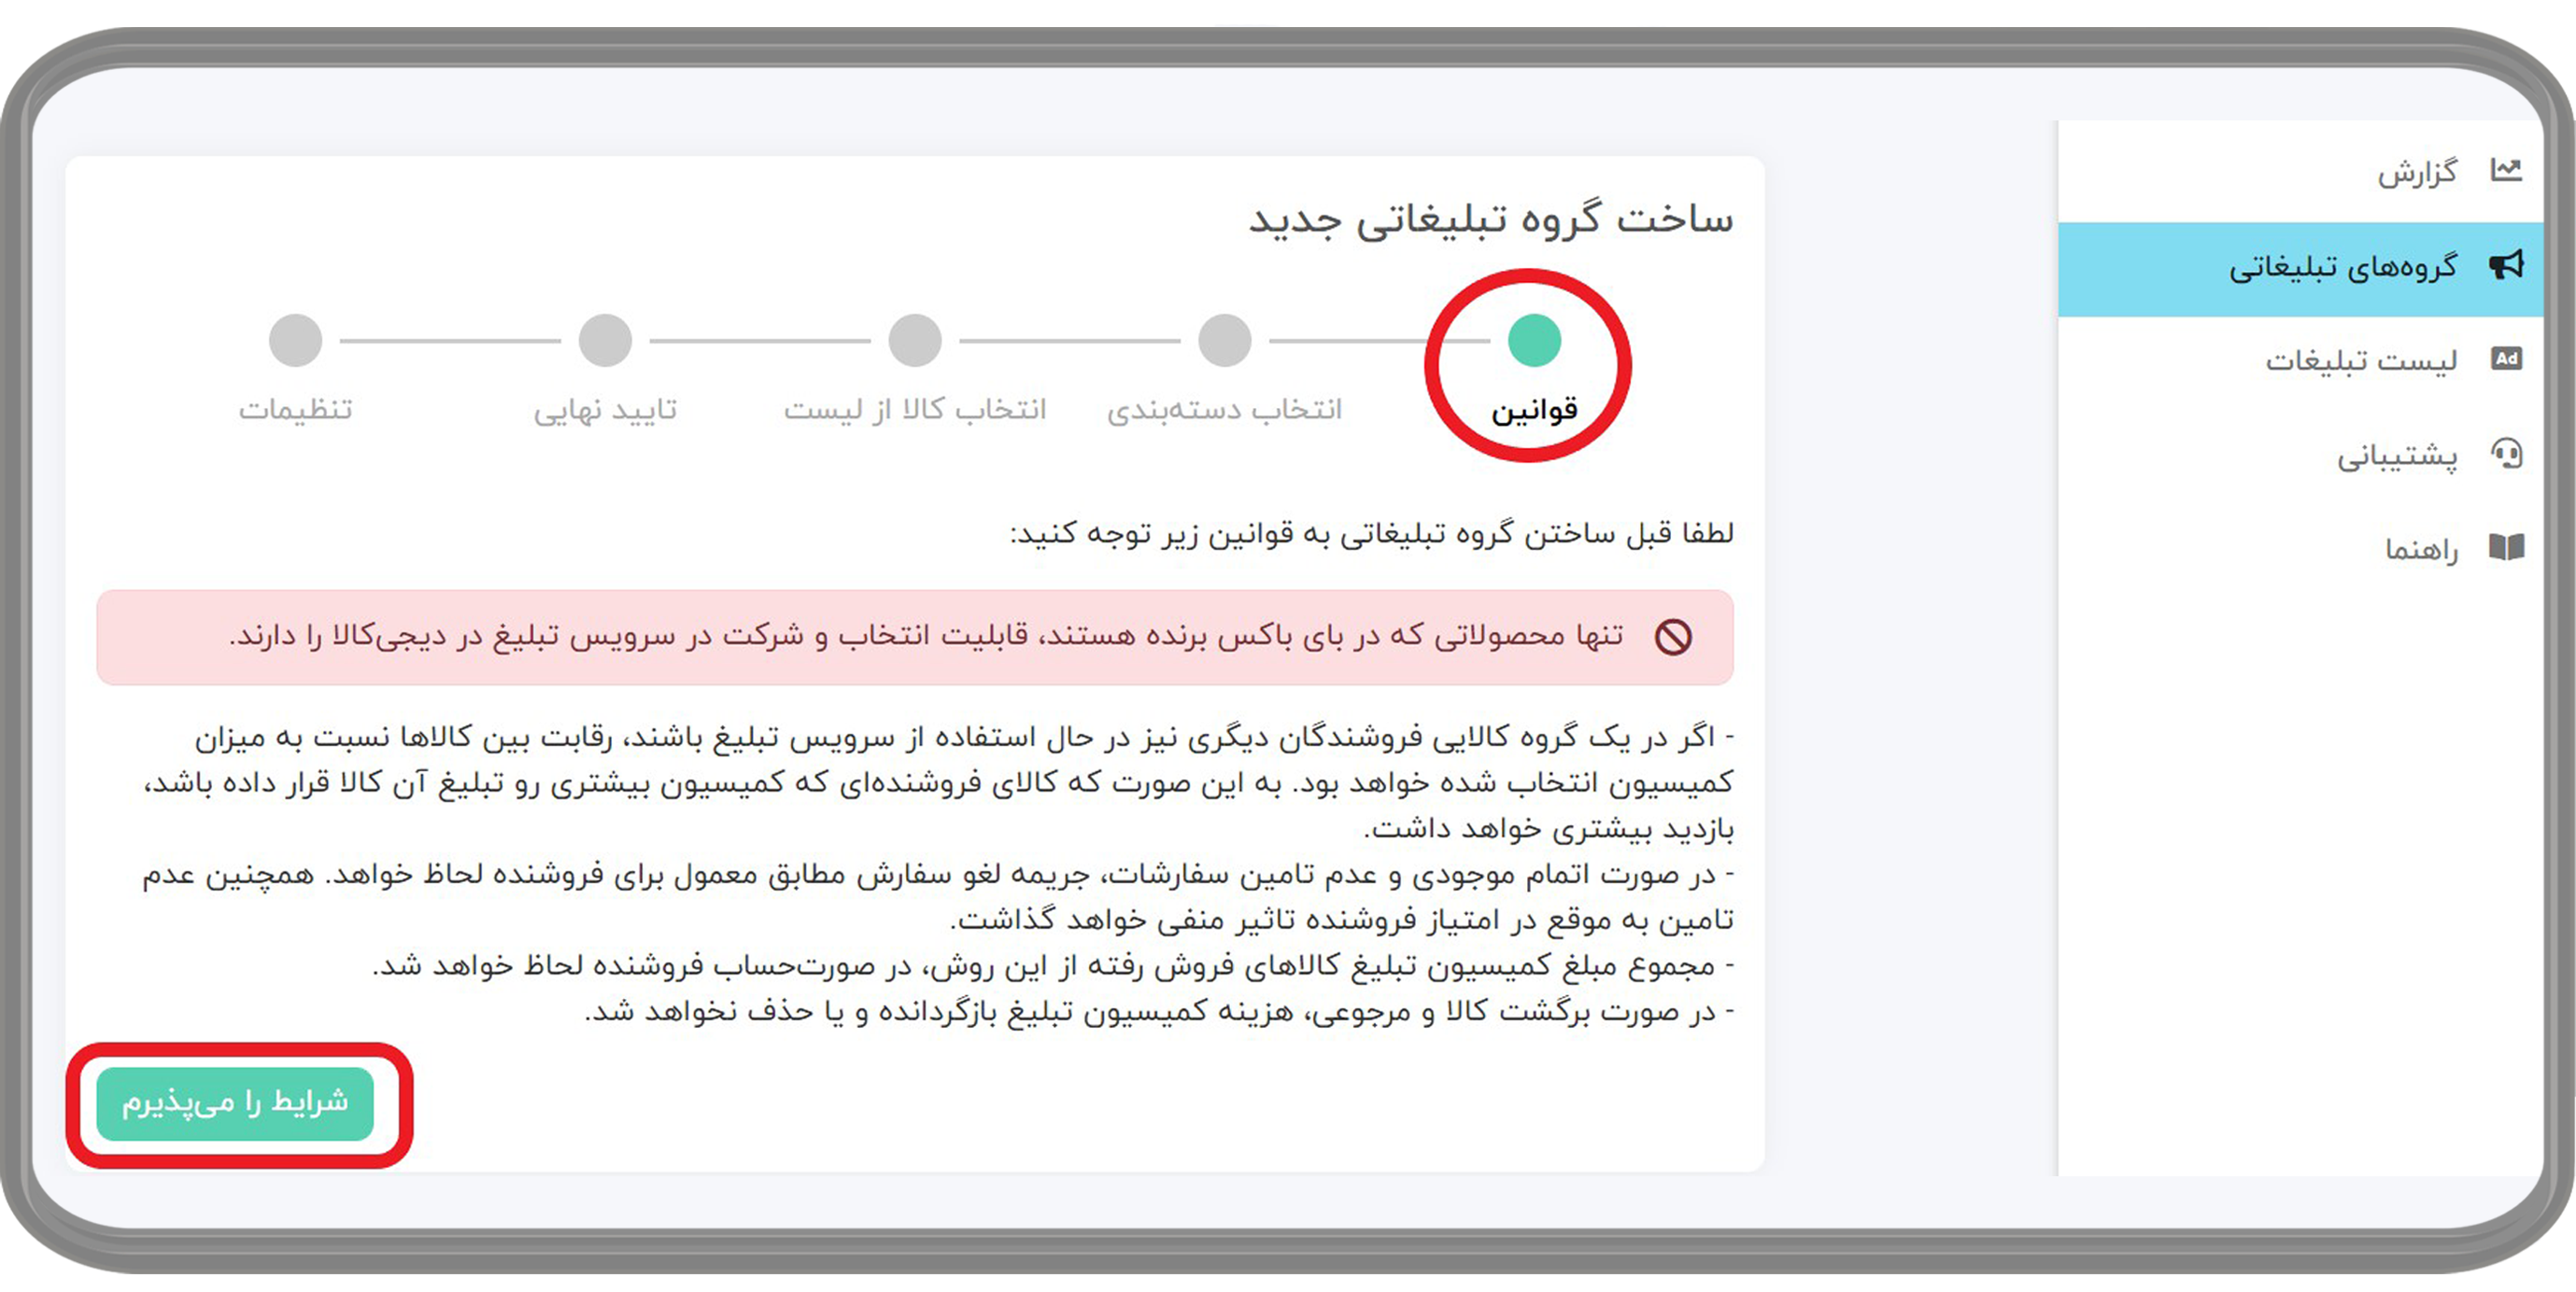2576x1292 pixels.
Task: Click the تایید نهایی step circle
Action: point(605,340)
